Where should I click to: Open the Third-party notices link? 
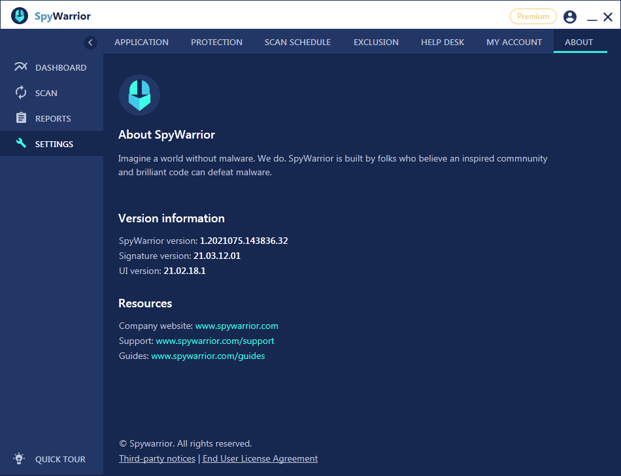click(x=157, y=458)
